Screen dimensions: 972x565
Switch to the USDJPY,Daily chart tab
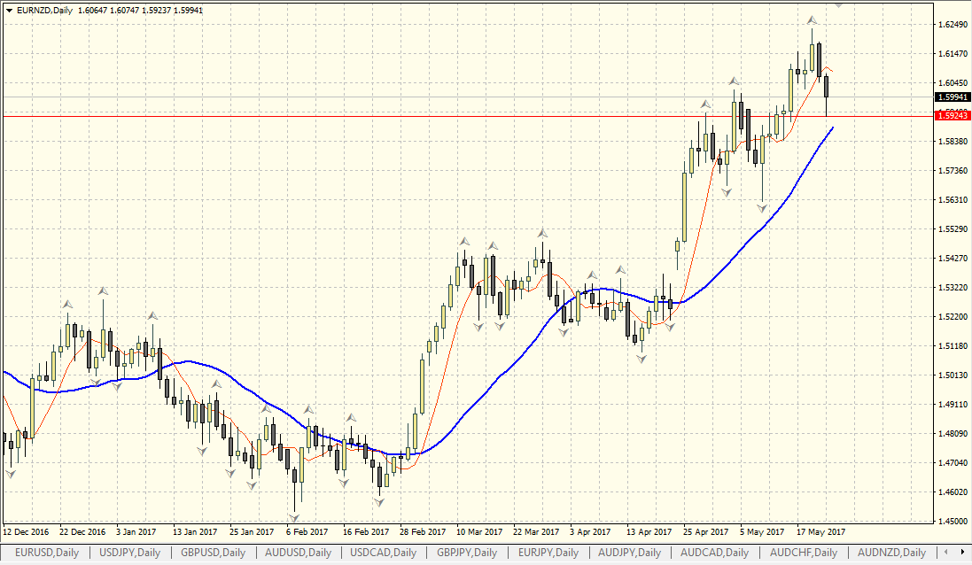click(129, 552)
